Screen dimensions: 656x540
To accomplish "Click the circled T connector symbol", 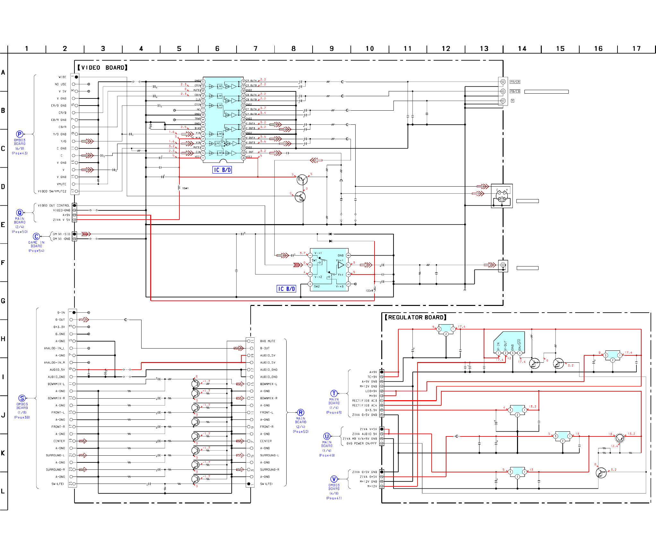I will pos(334,393).
